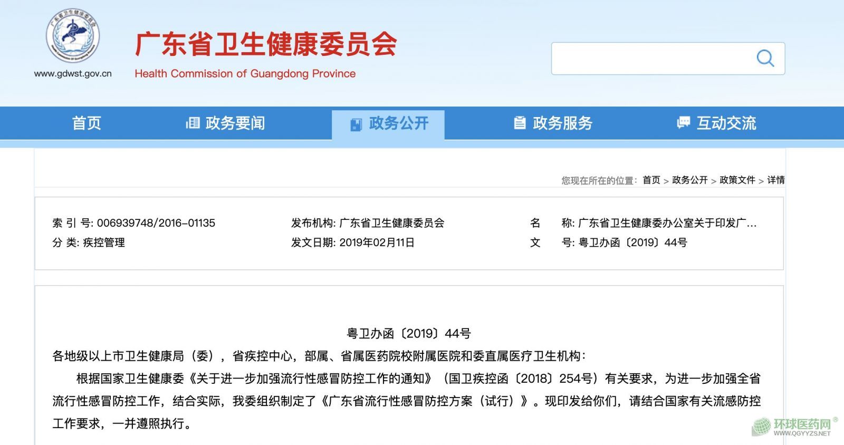Click the newspaper icon beside 政务要闻
The height and width of the screenshot is (445, 844).
193,123
